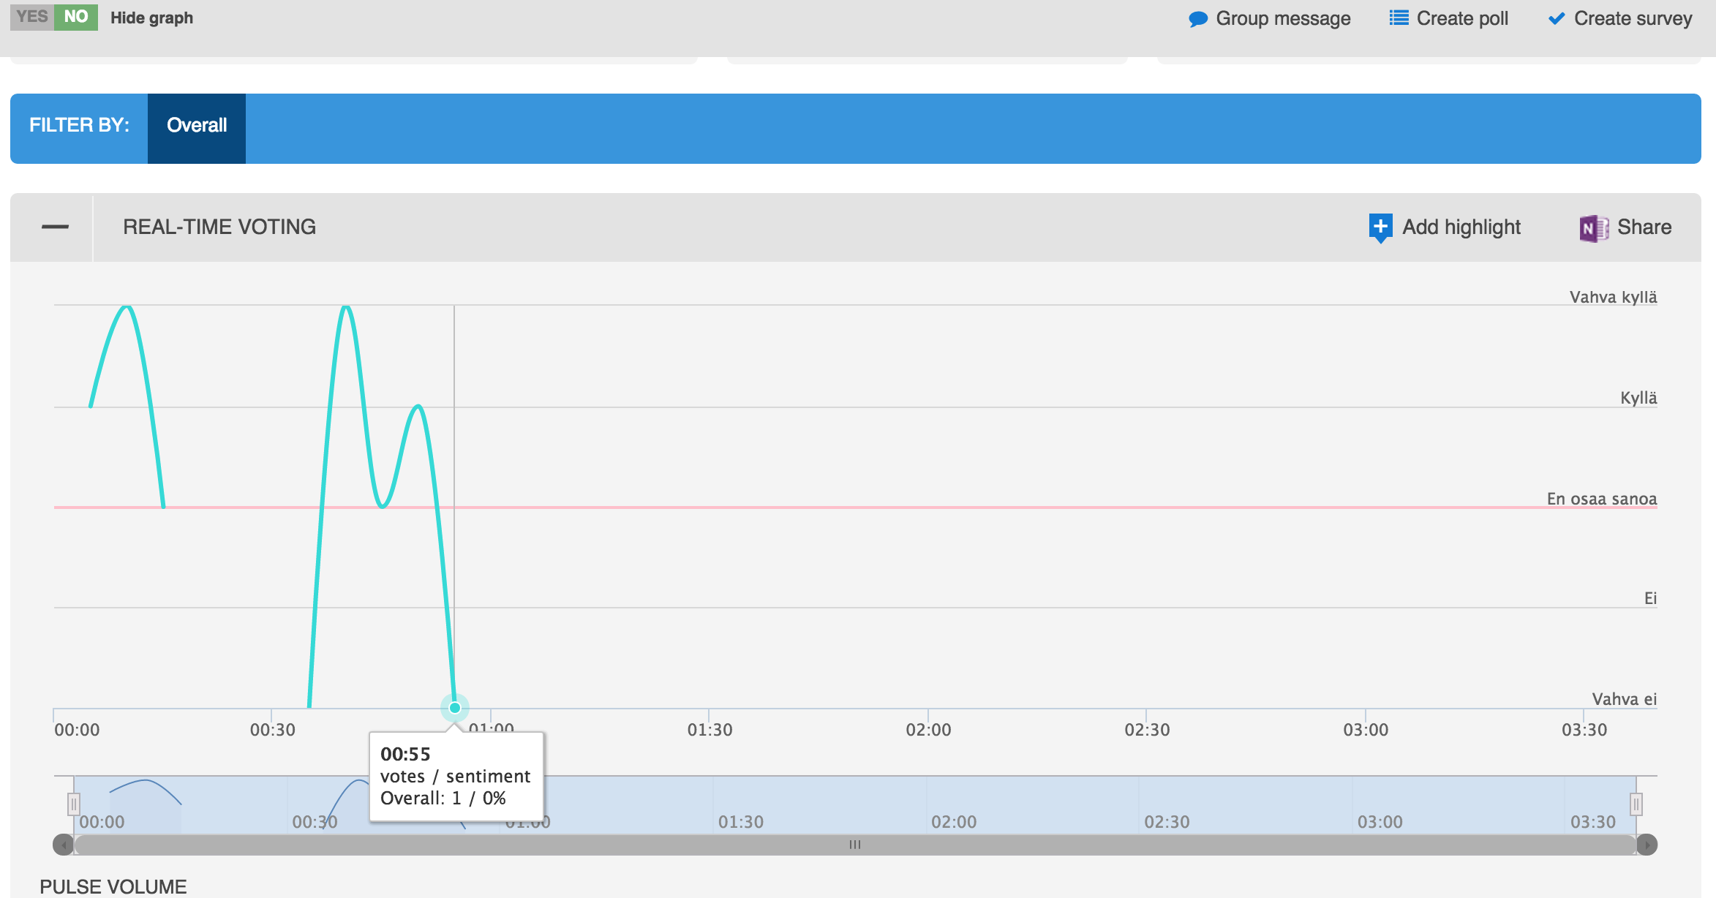1716x898 pixels.
Task: Click the scrollbar right arrow button
Action: 1647,845
